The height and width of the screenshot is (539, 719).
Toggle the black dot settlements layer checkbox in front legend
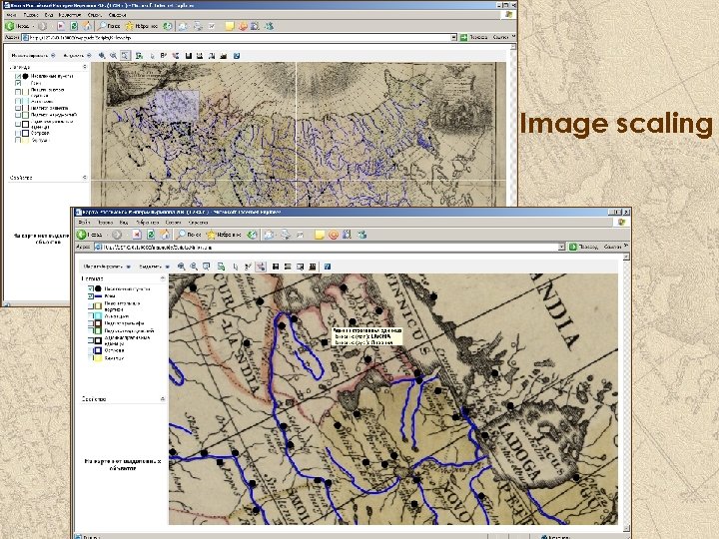tap(92, 286)
